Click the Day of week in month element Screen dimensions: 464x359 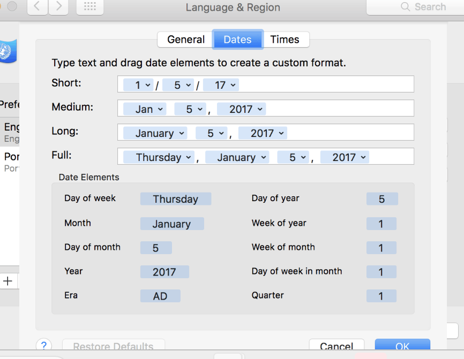coord(381,272)
